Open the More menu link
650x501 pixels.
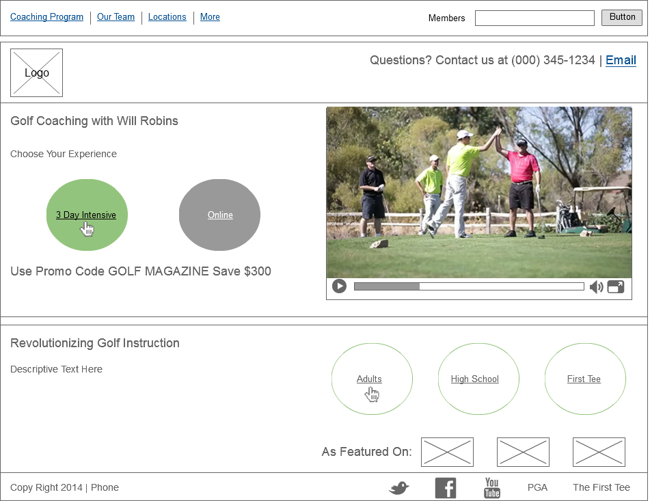point(210,17)
